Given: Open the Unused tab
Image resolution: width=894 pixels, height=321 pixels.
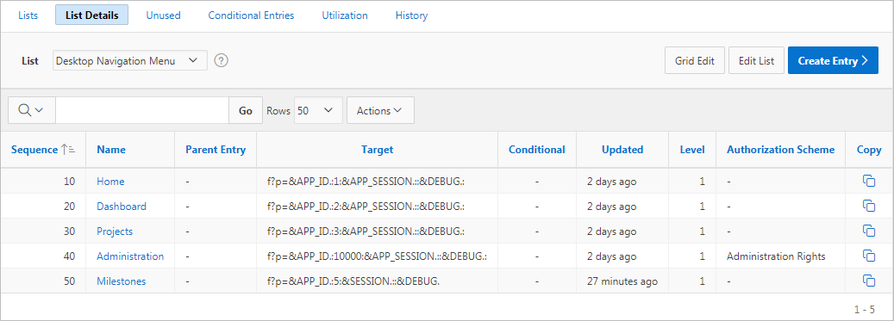Looking at the screenshot, I should 163,15.
